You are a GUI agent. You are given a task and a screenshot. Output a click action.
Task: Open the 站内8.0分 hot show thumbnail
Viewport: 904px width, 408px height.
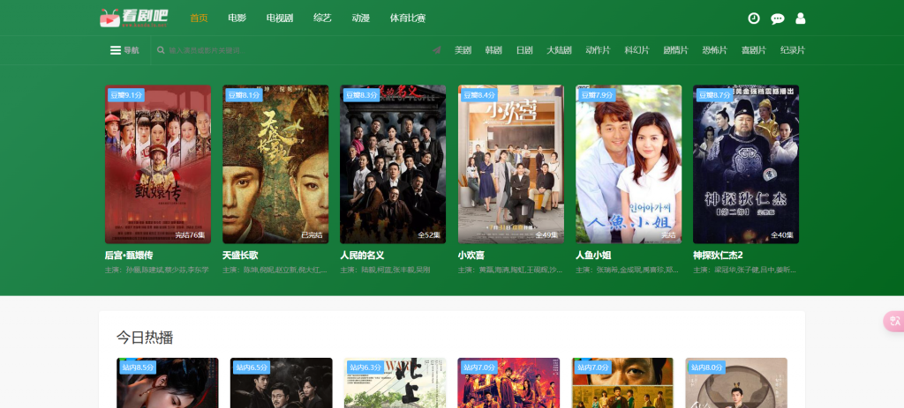coord(736,382)
